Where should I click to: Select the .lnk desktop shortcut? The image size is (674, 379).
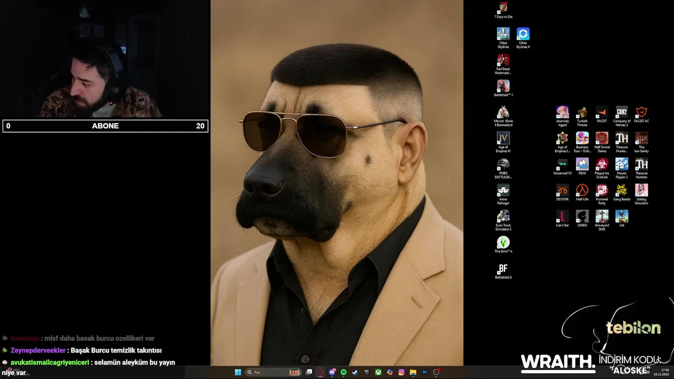pos(621,218)
